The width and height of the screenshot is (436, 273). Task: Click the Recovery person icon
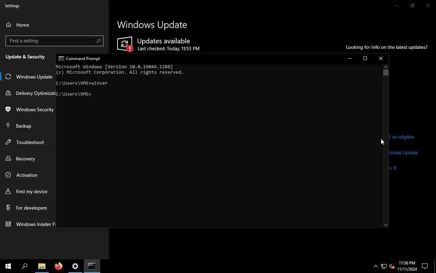[x=9, y=159]
